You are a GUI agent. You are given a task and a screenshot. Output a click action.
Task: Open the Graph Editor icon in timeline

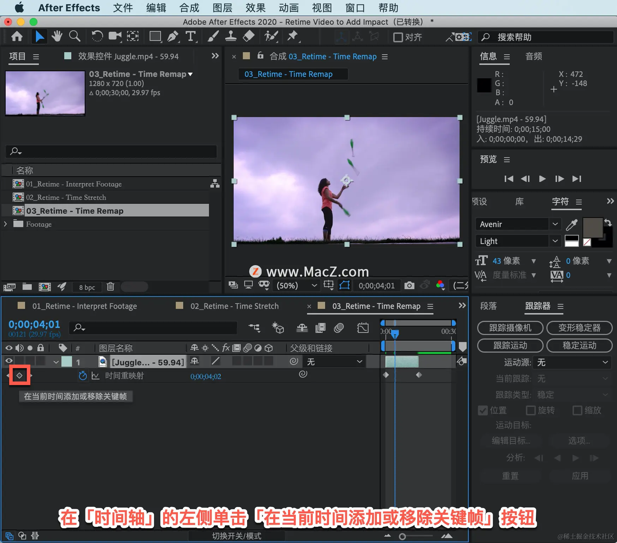point(363,328)
